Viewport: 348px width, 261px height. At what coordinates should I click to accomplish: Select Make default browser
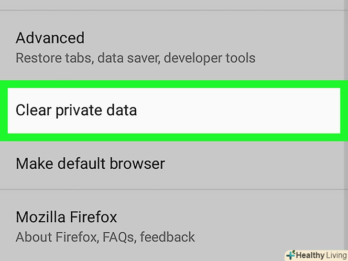coord(174,164)
